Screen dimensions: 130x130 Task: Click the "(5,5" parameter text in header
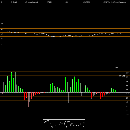[67, 2]
